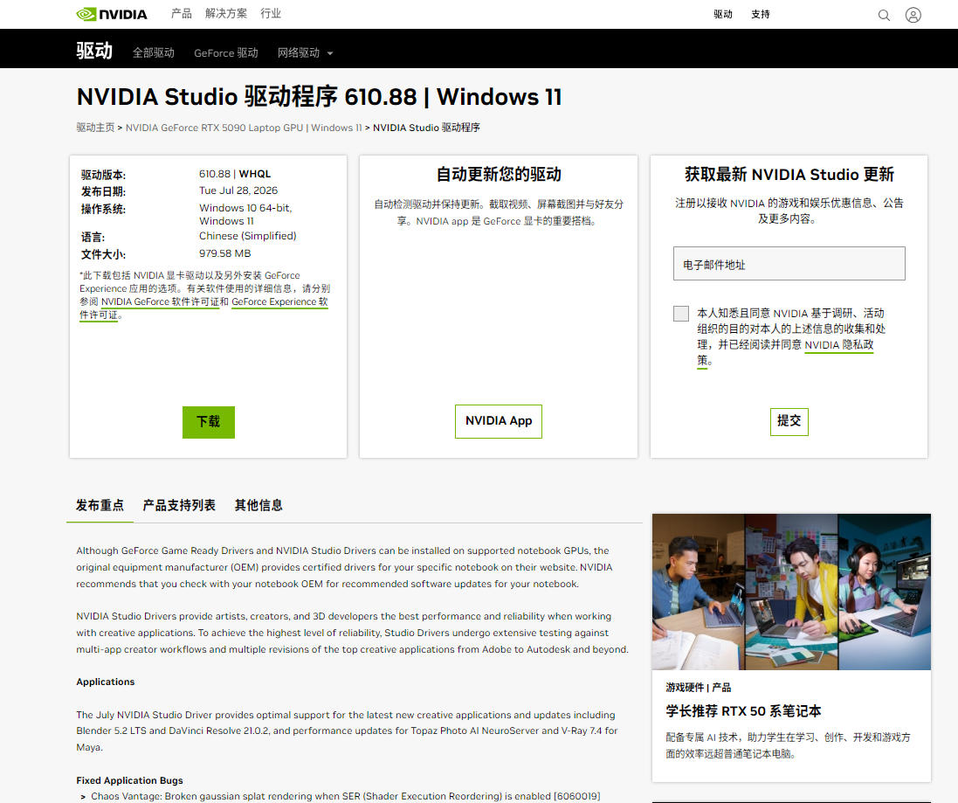
Task: Select 全部驱动 in the black bar
Action: click(x=154, y=53)
